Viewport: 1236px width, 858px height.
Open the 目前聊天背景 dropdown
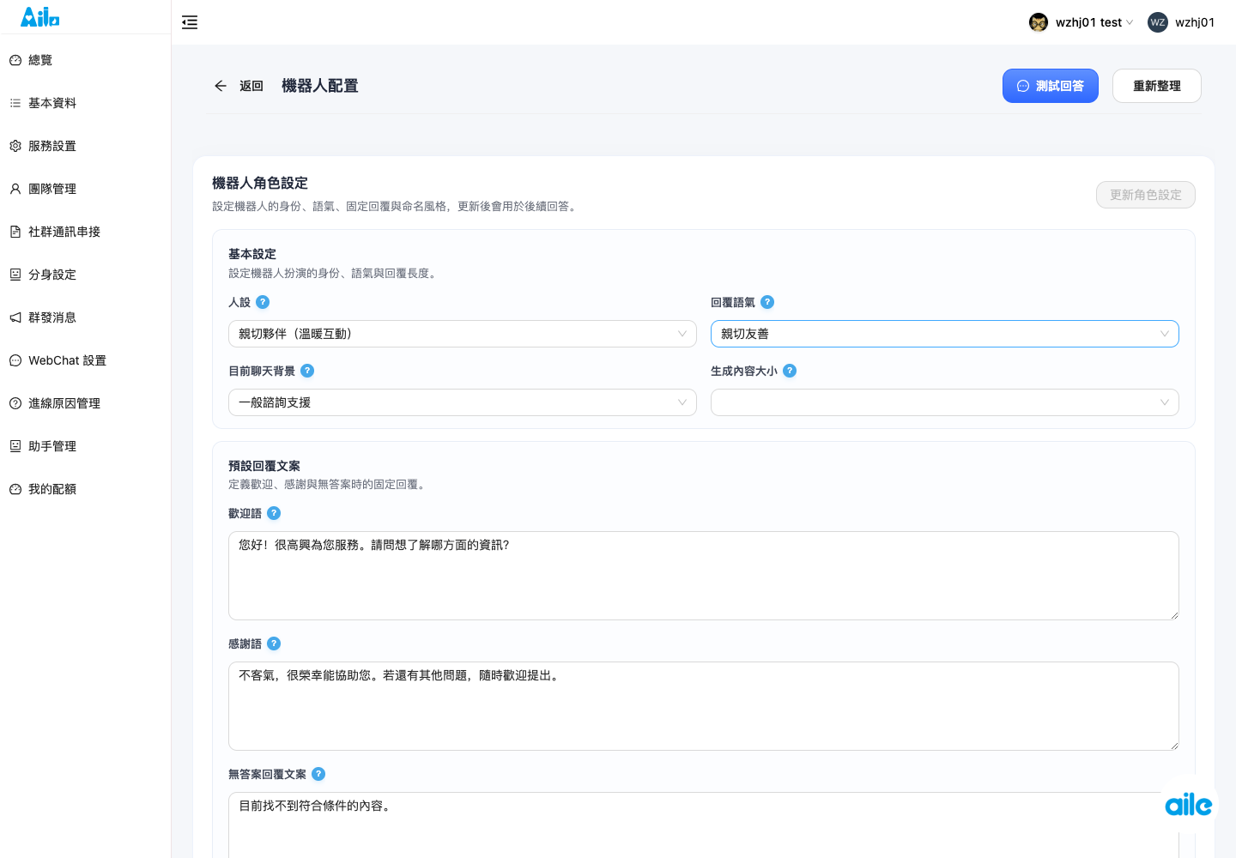click(463, 402)
